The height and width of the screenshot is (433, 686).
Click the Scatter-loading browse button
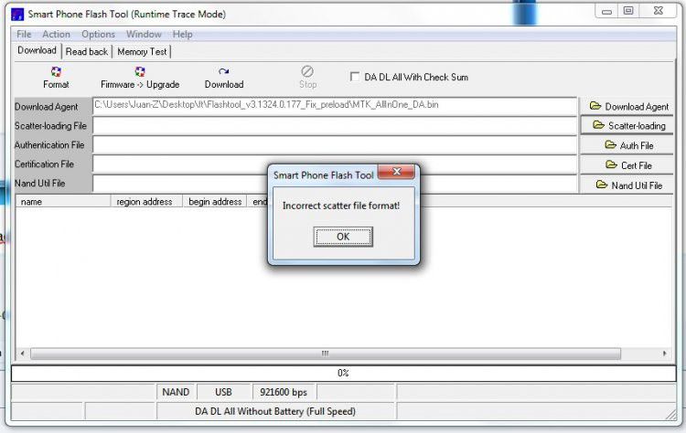[x=628, y=125]
